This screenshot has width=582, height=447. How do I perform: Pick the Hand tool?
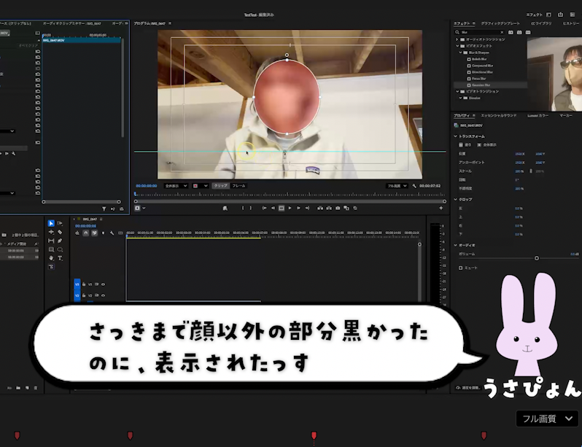click(51, 258)
